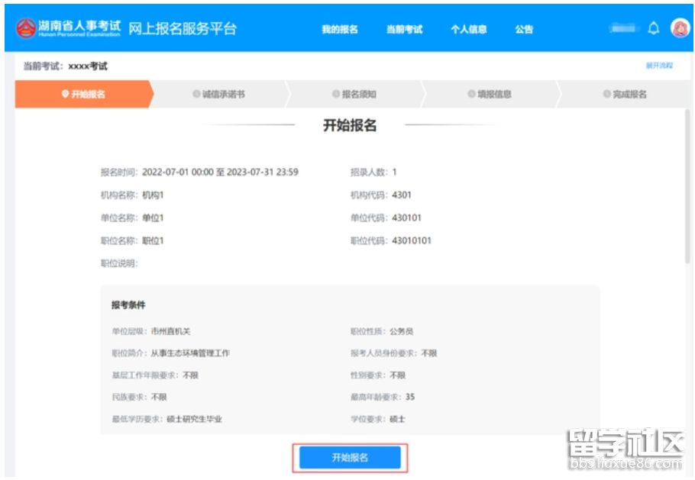Open the notification bell
Viewport: 695px width, 480px height.
653,29
